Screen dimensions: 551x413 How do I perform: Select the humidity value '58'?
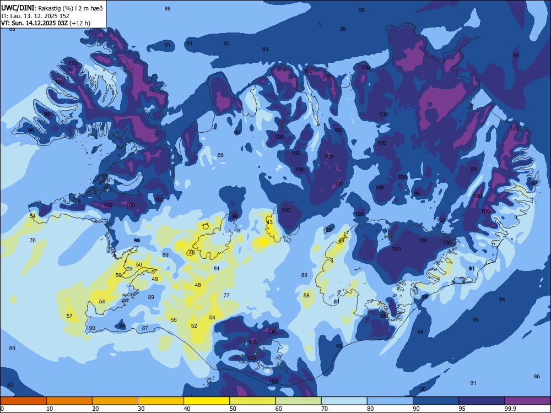click(306, 295)
